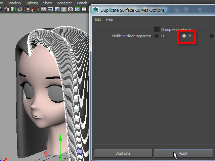Screen dimensions: 215x161
Task: Click the grid display toolbar icon
Action: click(x=44, y=10)
